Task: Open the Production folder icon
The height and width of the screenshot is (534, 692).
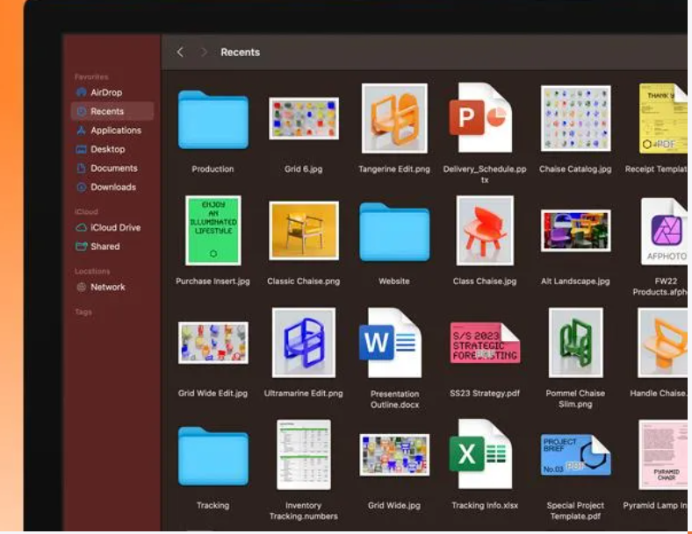Action: (x=213, y=120)
